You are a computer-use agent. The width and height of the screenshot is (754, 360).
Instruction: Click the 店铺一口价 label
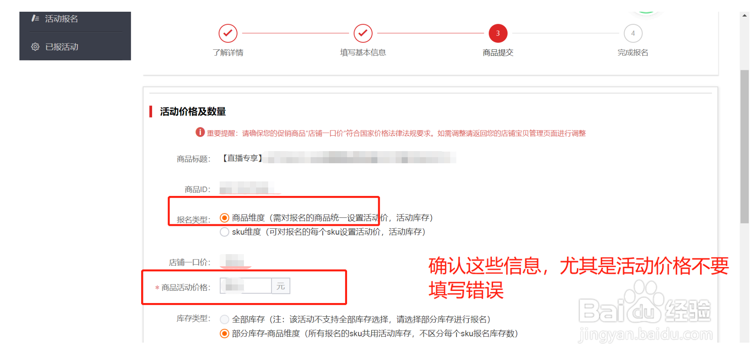190,263
